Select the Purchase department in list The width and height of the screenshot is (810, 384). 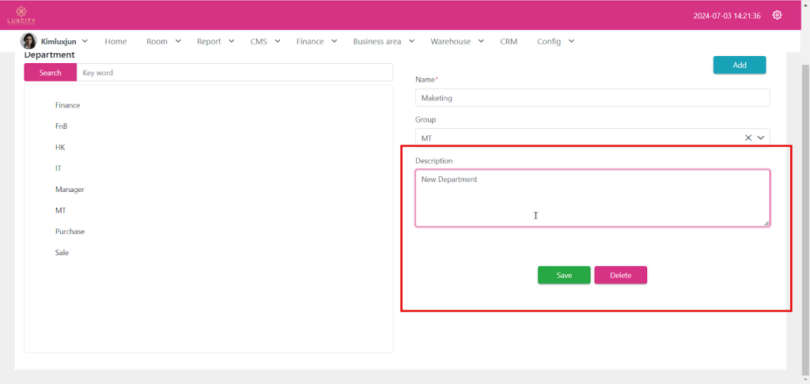point(70,232)
